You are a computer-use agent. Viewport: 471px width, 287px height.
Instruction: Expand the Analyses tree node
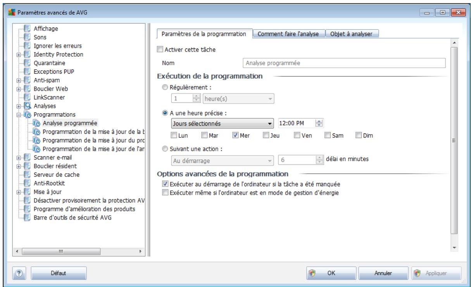click(x=18, y=106)
